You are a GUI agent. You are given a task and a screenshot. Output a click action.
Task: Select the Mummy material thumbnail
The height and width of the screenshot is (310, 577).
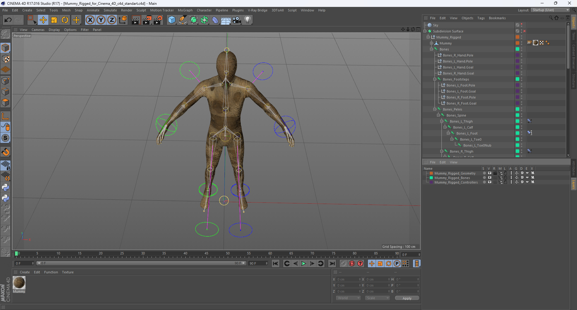[19, 283]
